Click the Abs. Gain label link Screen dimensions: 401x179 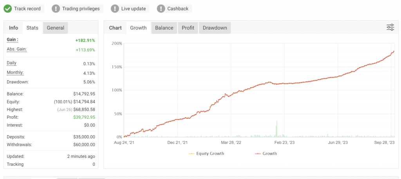coord(17,49)
